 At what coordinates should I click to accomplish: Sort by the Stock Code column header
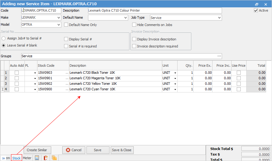tap(53, 66)
